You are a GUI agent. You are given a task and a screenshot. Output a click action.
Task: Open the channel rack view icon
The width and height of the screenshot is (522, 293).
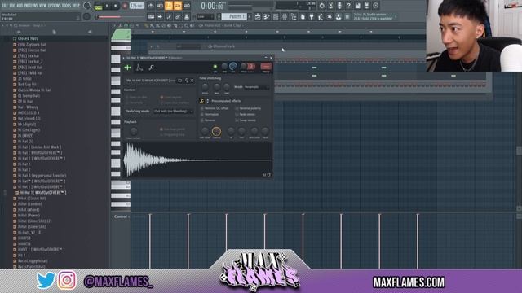click(276, 16)
